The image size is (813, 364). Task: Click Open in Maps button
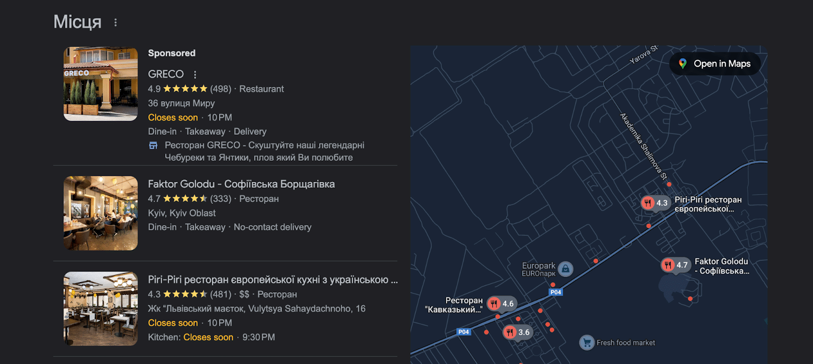(715, 64)
